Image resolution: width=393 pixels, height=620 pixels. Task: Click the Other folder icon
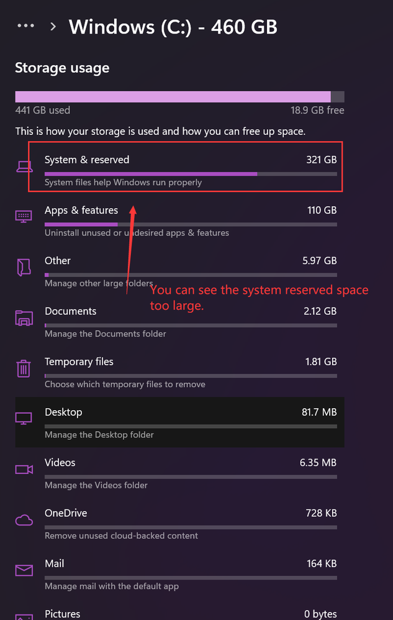click(x=24, y=267)
